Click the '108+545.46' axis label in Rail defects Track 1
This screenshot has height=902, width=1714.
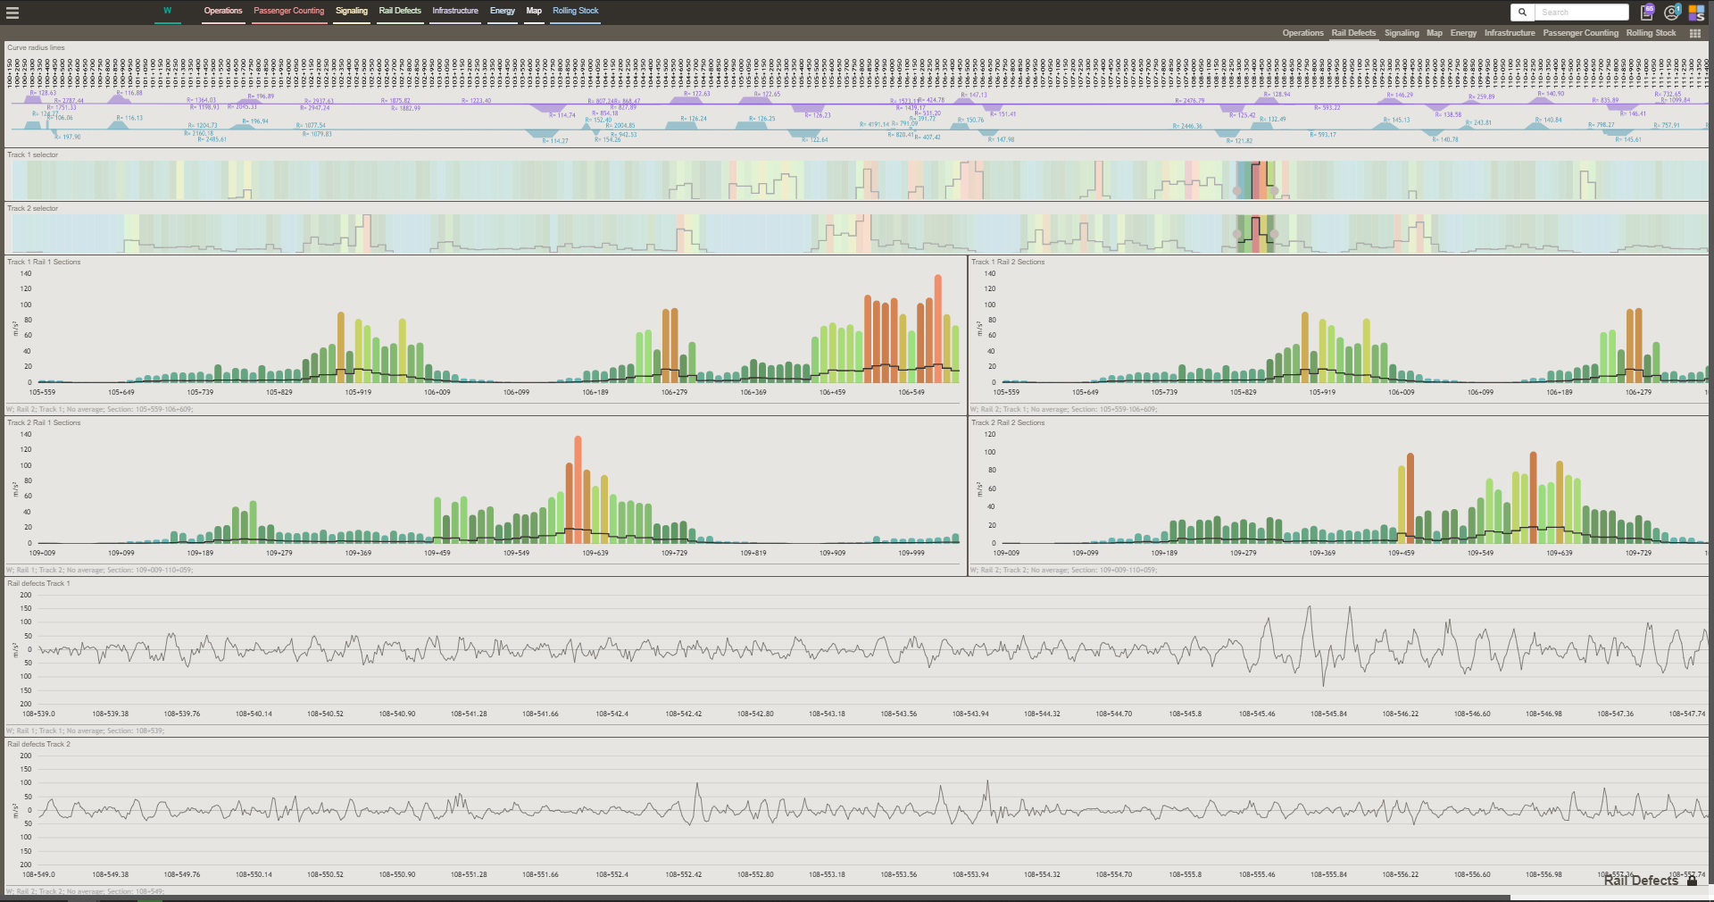pos(1257,714)
